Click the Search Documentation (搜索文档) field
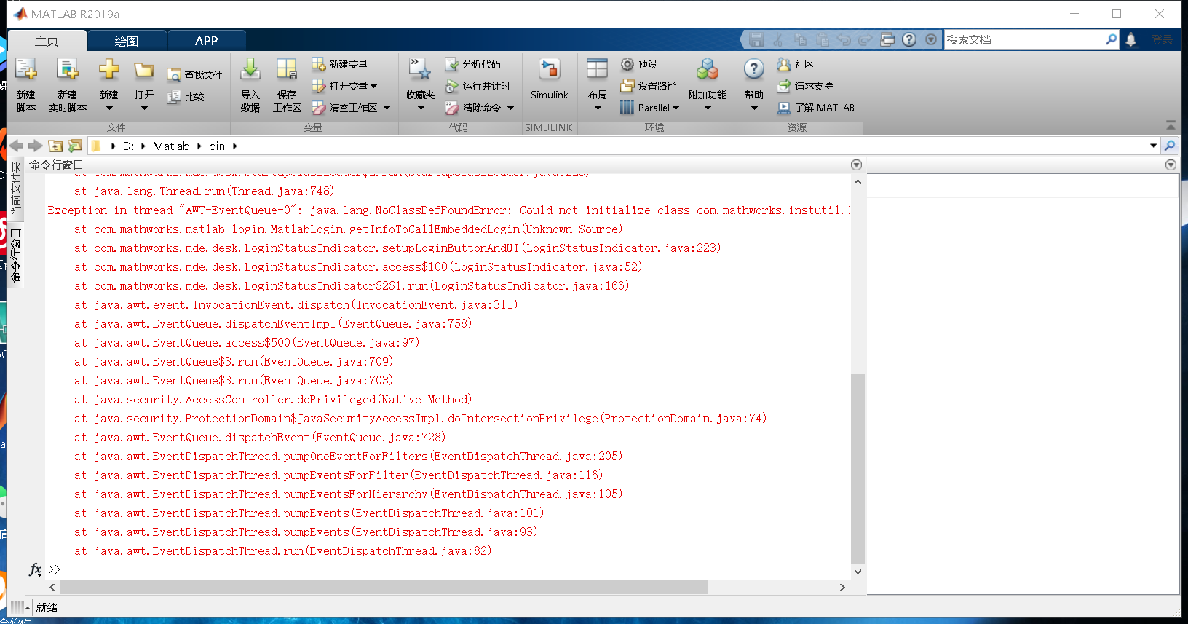 [1023, 40]
